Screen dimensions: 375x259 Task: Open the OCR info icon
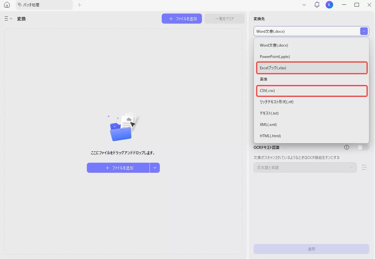(347, 147)
